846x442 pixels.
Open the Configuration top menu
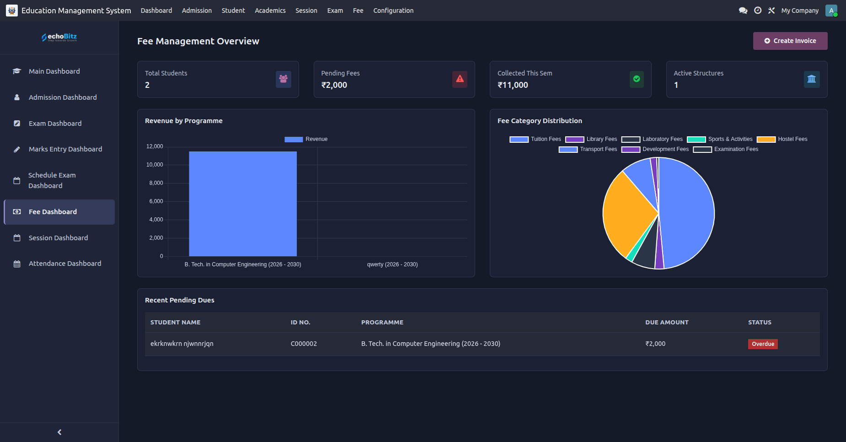tap(393, 11)
